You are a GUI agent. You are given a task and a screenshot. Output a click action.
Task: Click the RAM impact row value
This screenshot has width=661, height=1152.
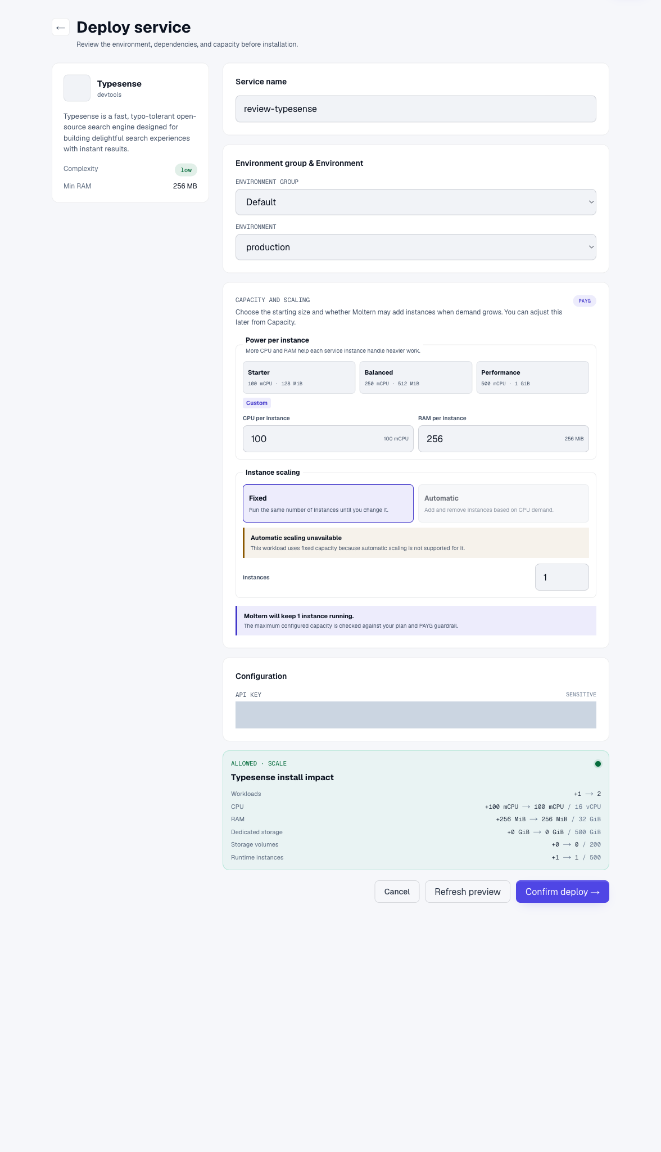pyautogui.click(x=549, y=819)
